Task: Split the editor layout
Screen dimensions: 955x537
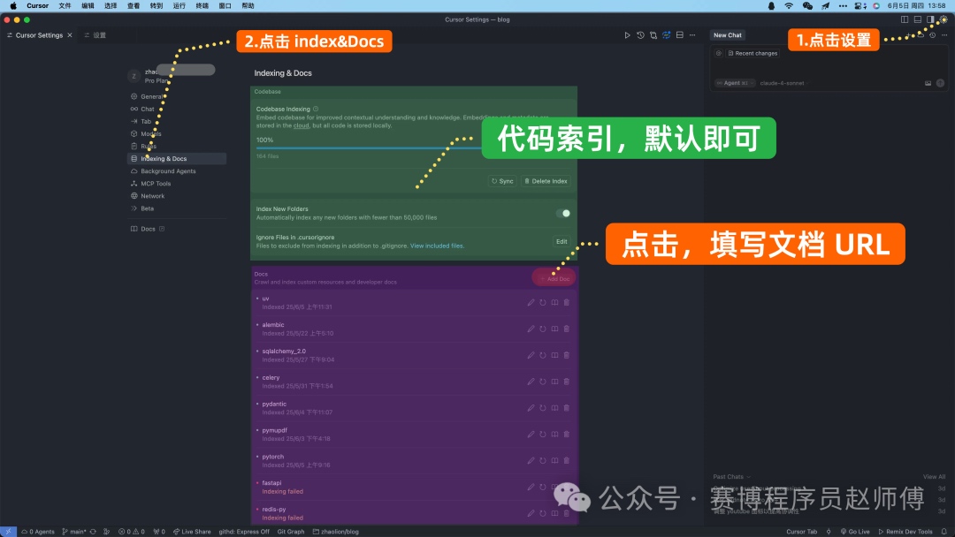Action: tap(680, 35)
